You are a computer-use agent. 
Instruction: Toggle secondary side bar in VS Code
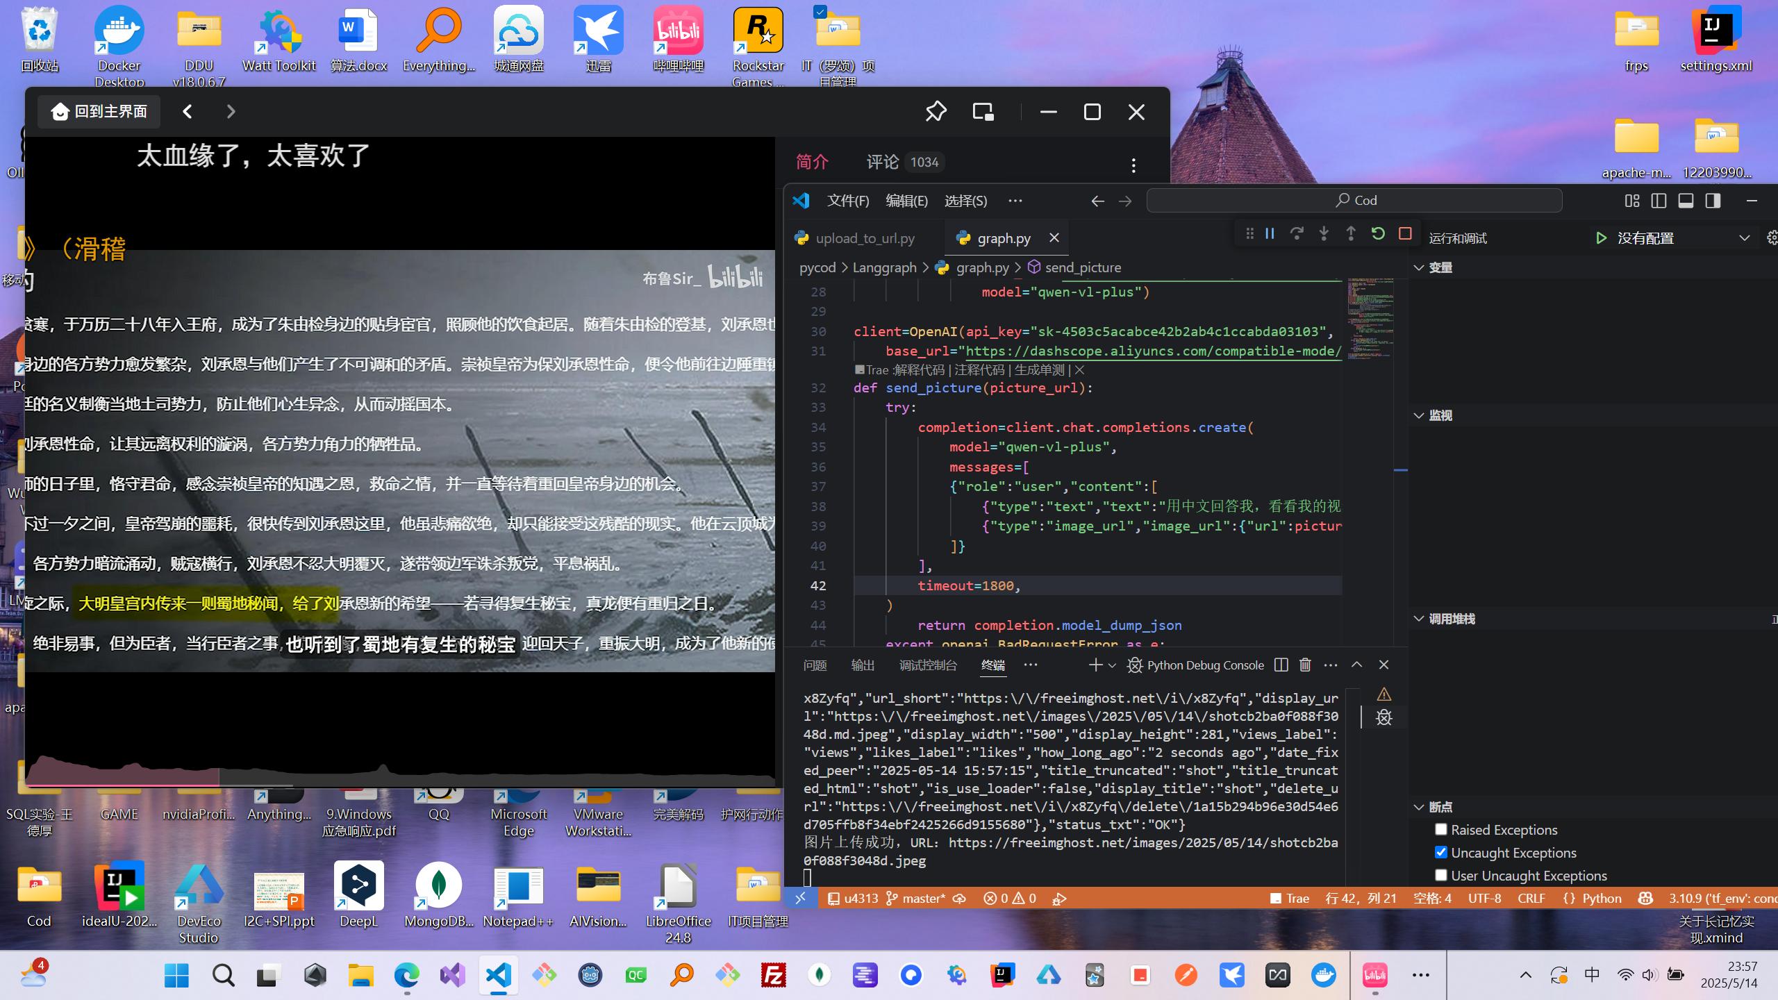tap(1713, 201)
